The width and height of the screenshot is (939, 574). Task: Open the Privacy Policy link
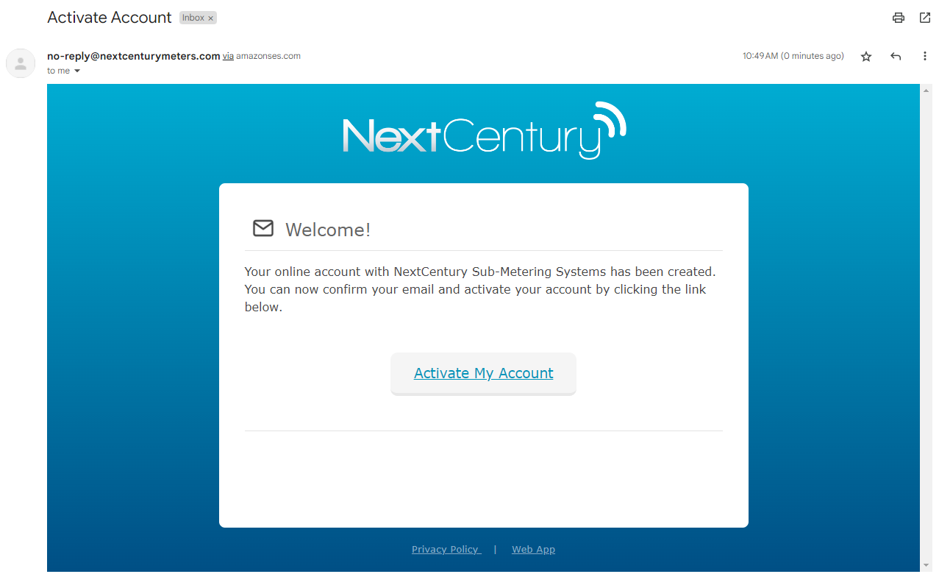click(x=446, y=550)
